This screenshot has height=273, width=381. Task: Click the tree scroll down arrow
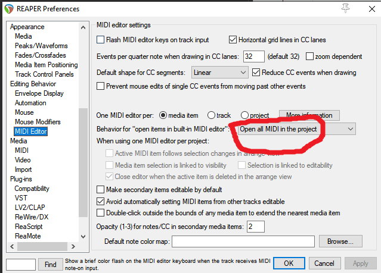point(83,237)
